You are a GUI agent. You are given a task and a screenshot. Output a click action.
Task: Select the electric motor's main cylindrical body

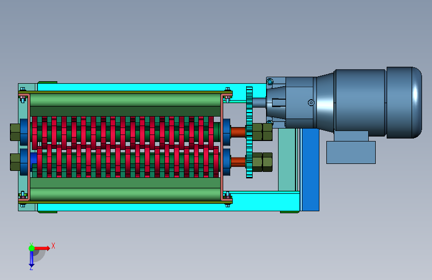pyautogui.click(x=360, y=103)
